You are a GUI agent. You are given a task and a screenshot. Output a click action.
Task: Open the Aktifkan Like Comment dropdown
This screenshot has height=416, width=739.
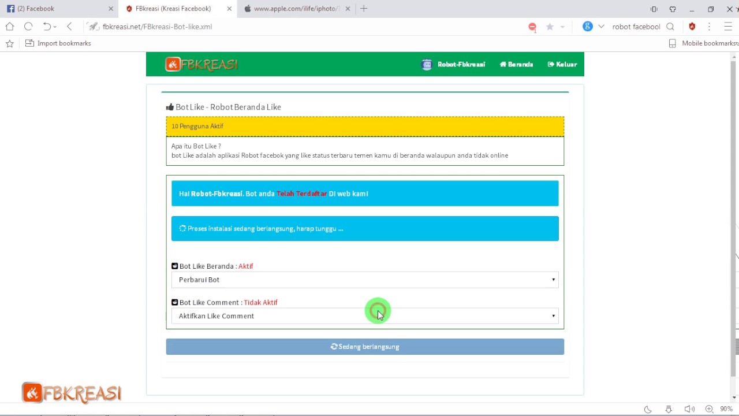365,316
